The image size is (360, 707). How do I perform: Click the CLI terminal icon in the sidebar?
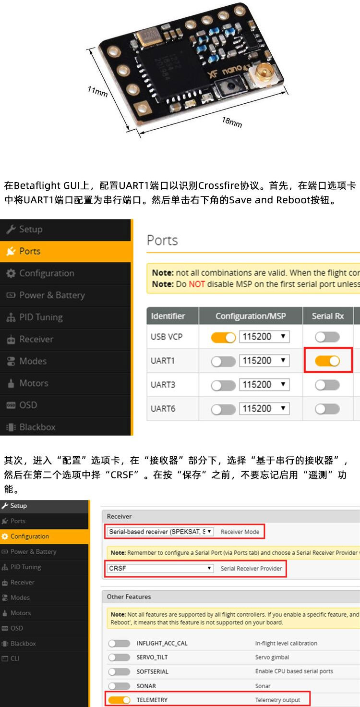click(x=5, y=658)
